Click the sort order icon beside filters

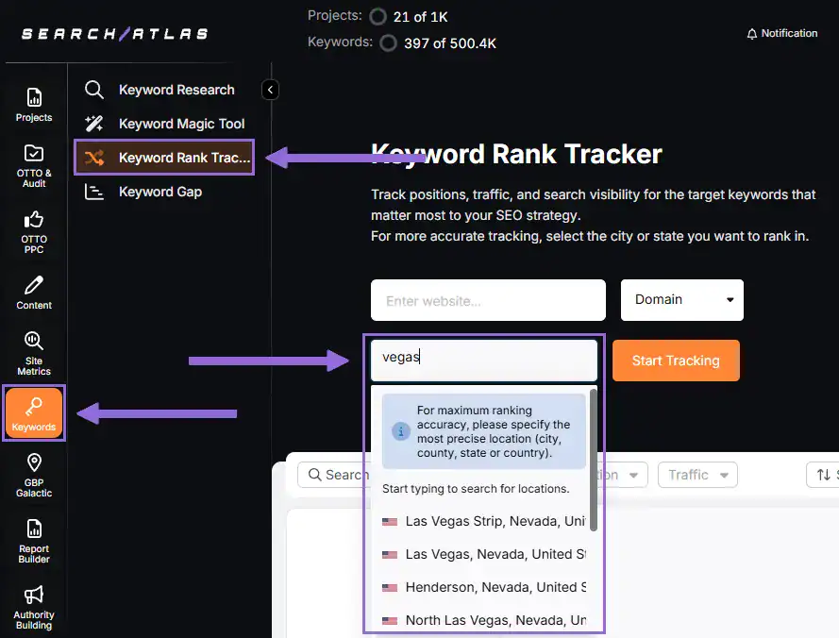coord(822,475)
